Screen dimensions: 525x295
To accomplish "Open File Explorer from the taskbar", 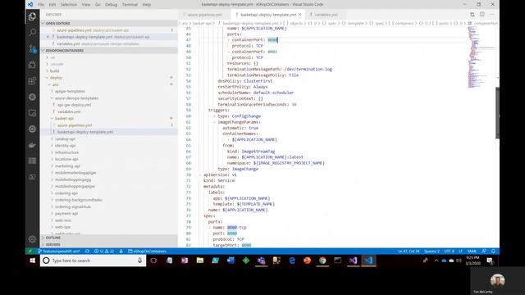I will click(x=200, y=261).
